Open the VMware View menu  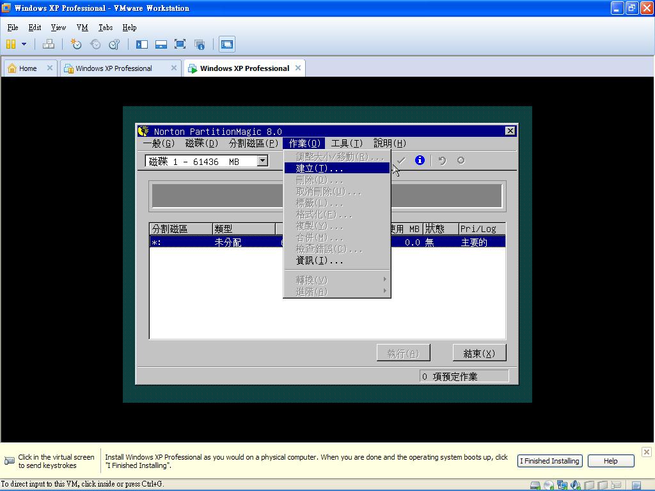[x=58, y=27]
